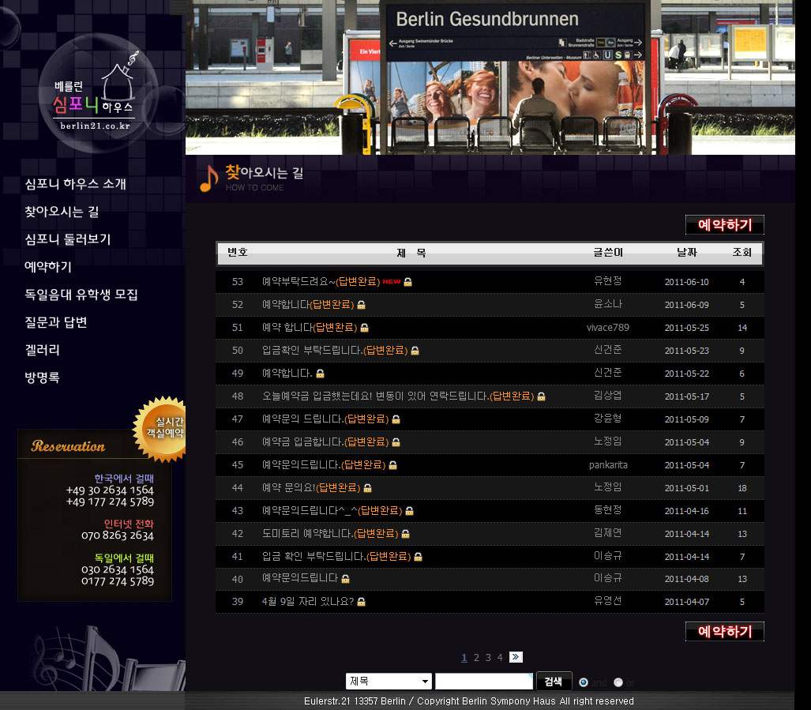Open post 44 예약 문의요
Screen dimensions: 811x710
(x=311, y=487)
